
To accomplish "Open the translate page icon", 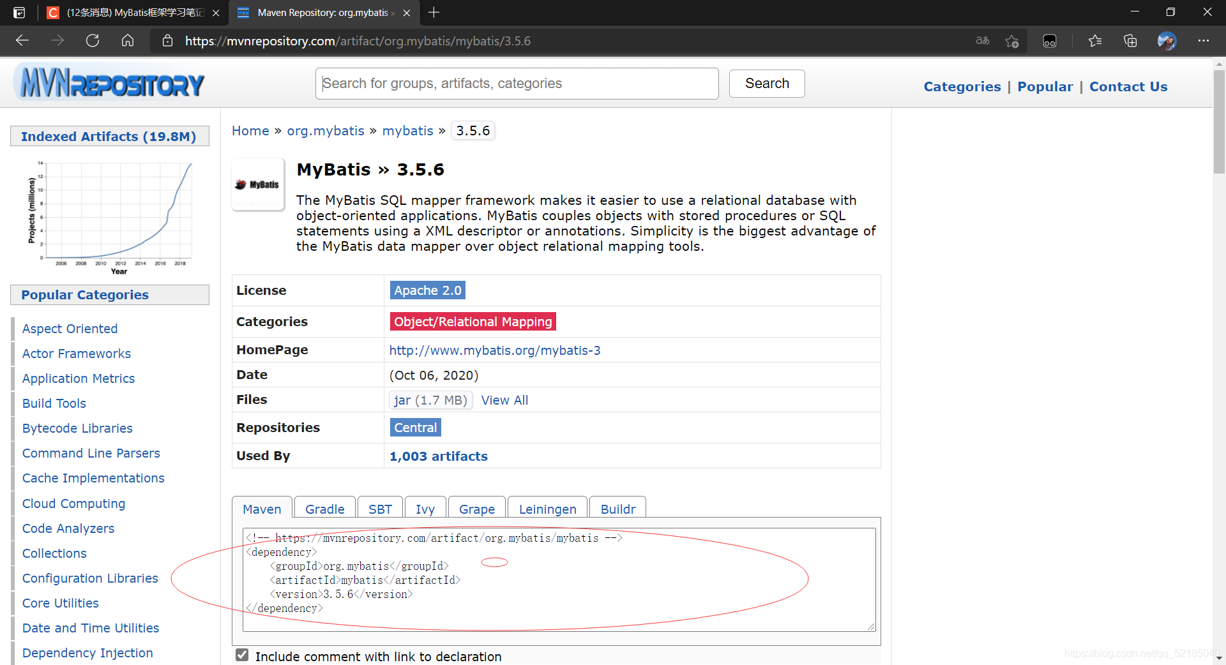I will (983, 41).
